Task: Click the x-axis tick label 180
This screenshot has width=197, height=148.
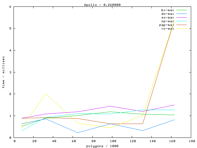Action: click(191, 141)
